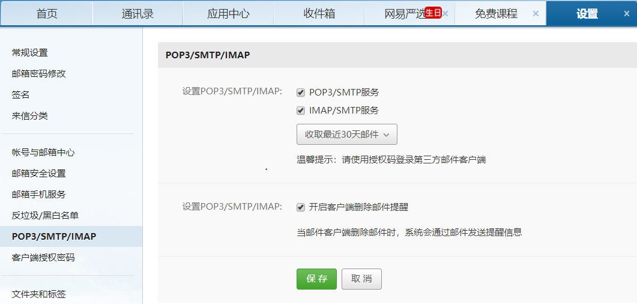Click the POP3/SMTP/IMAP panel heading
This screenshot has width=637, height=304.
208,55
